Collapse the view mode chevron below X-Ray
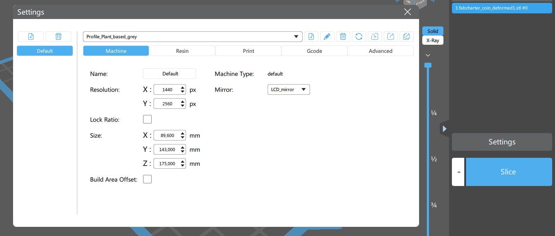This screenshot has width=555, height=236. [428, 55]
